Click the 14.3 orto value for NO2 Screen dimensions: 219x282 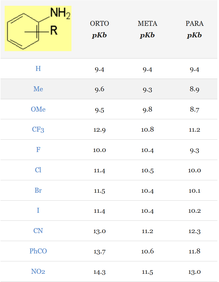point(99,272)
